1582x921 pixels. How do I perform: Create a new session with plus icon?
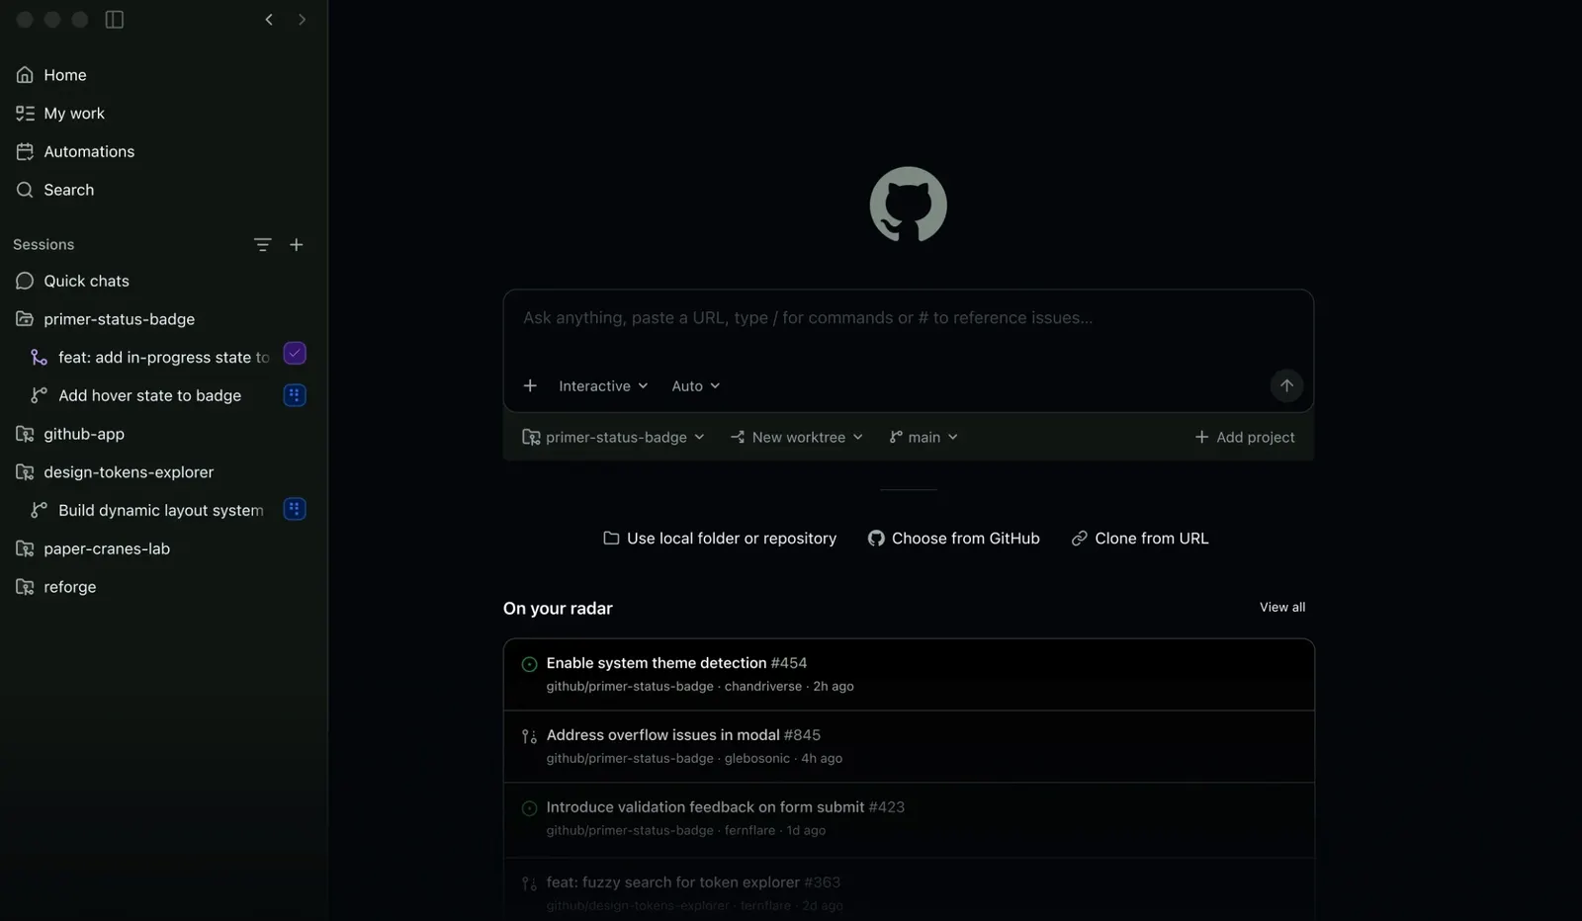(x=297, y=244)
